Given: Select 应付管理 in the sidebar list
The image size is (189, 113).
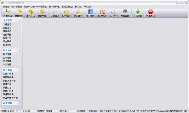Looking at the screenshot, I should click(x=7, y=61).
